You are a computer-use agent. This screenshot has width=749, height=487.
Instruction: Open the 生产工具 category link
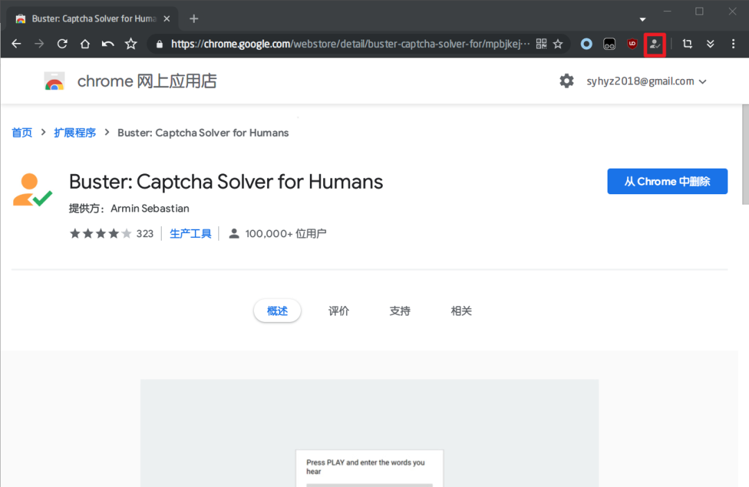(191, 234)
